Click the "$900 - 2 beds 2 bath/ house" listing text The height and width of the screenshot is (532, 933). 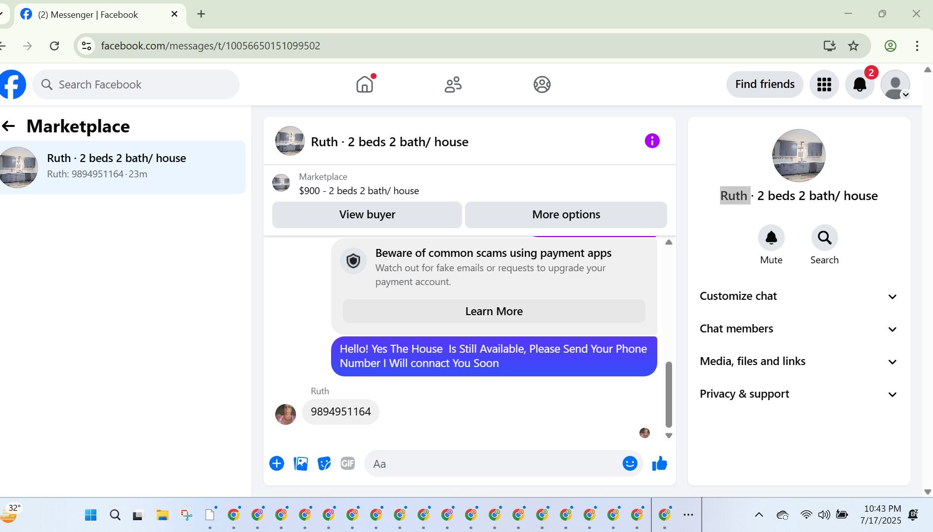coord(359,191)
